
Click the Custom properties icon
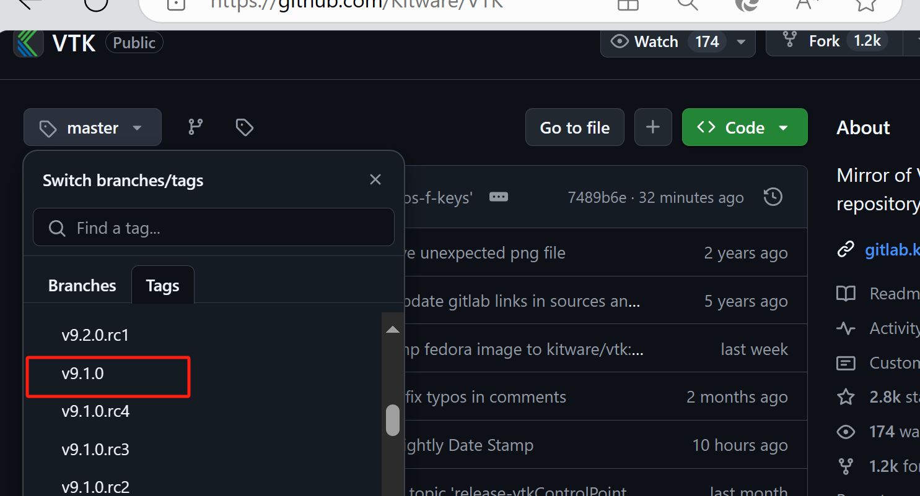pos(846,362)
